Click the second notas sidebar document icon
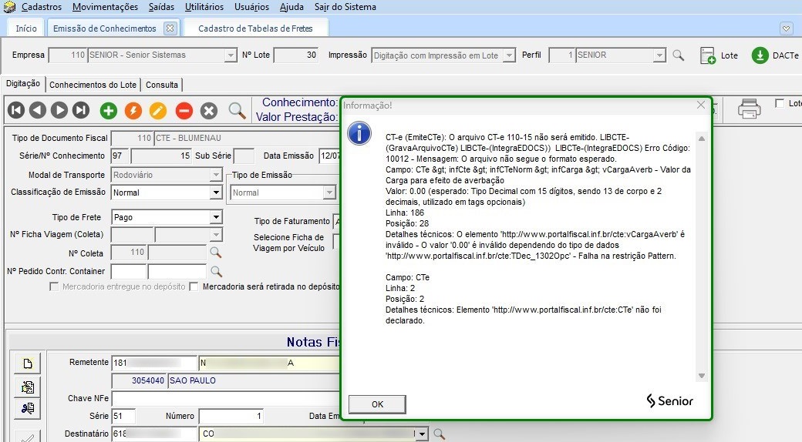This screenshot has width=802, height=442. [x=28, y=387]
